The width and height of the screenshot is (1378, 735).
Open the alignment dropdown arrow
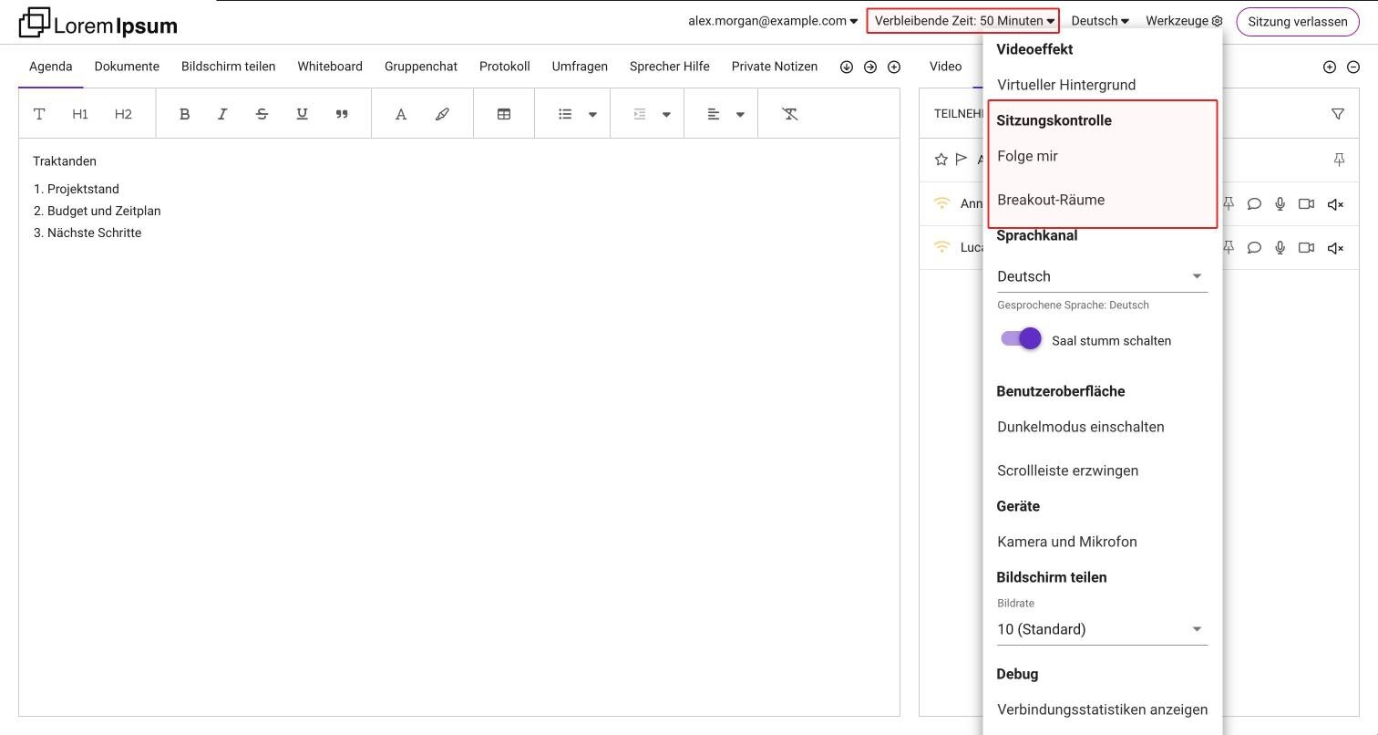[x=740, y=114]
